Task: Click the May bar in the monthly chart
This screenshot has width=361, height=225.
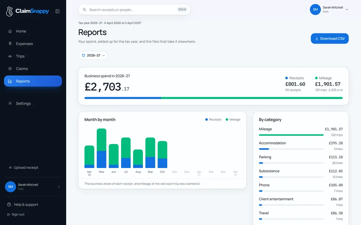Action: [102, 148]
